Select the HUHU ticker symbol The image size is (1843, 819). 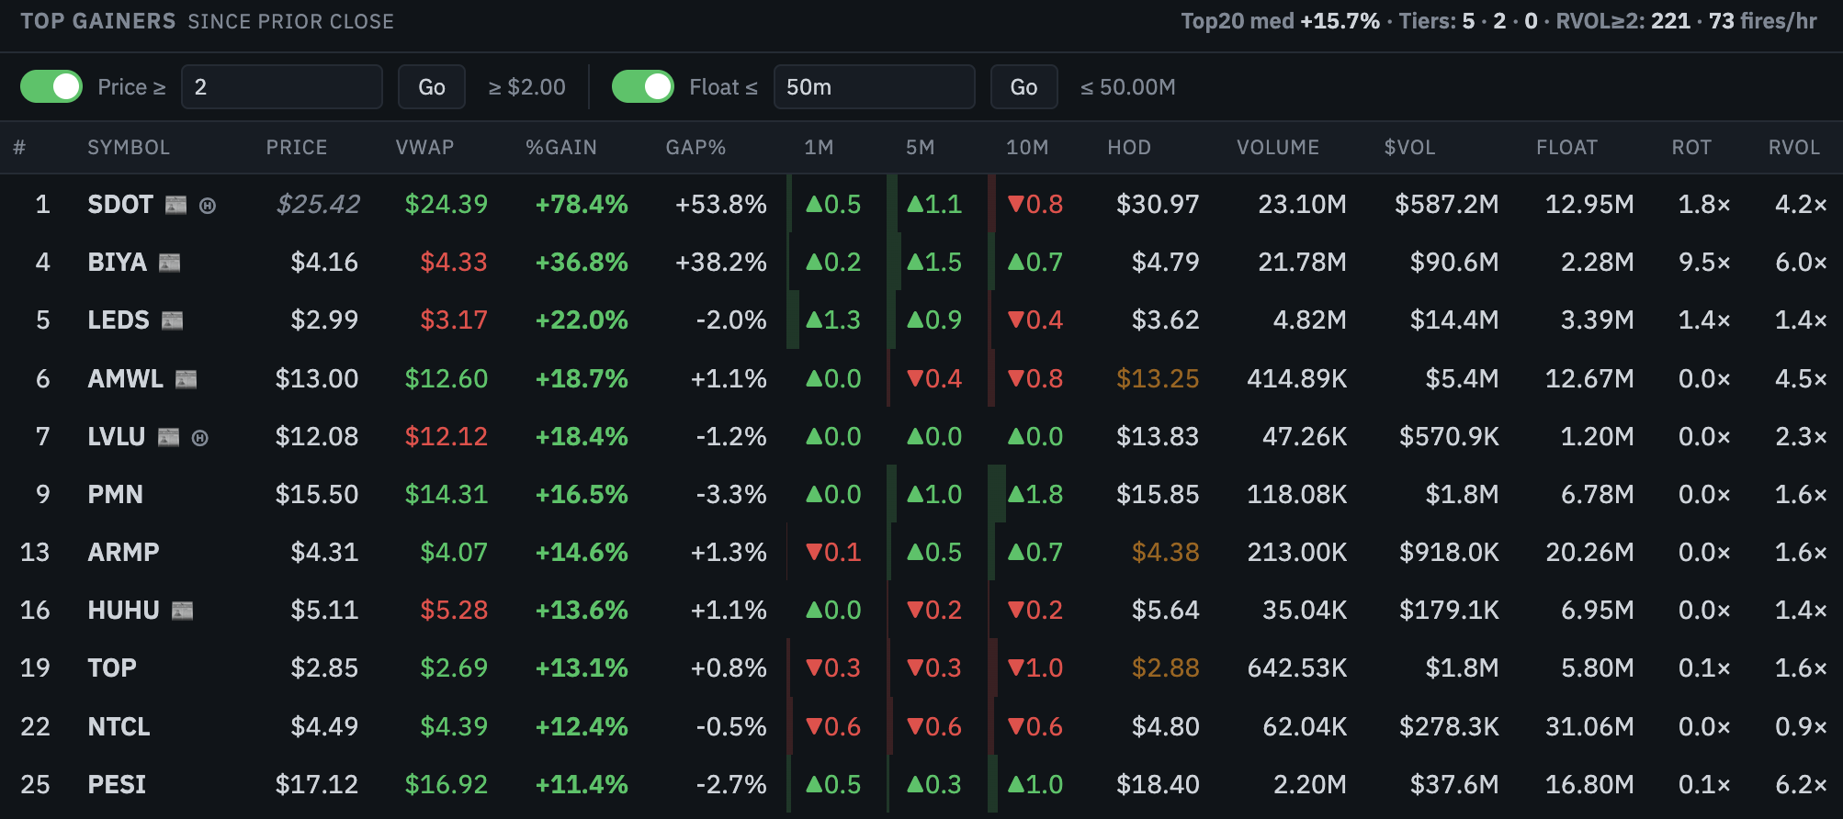[123, 610]
